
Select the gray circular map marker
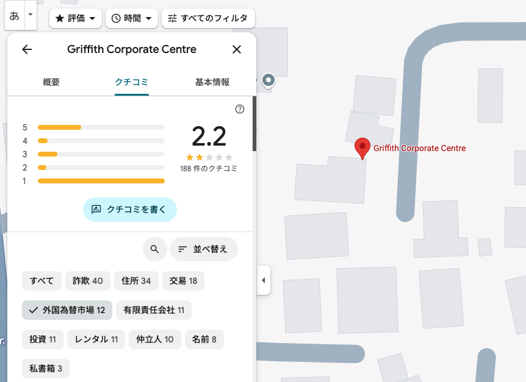pyautogui.click(x=268, y=80)
